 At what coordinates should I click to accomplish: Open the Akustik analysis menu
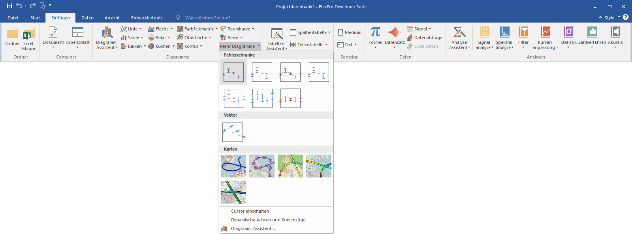(x=615, y=38)
